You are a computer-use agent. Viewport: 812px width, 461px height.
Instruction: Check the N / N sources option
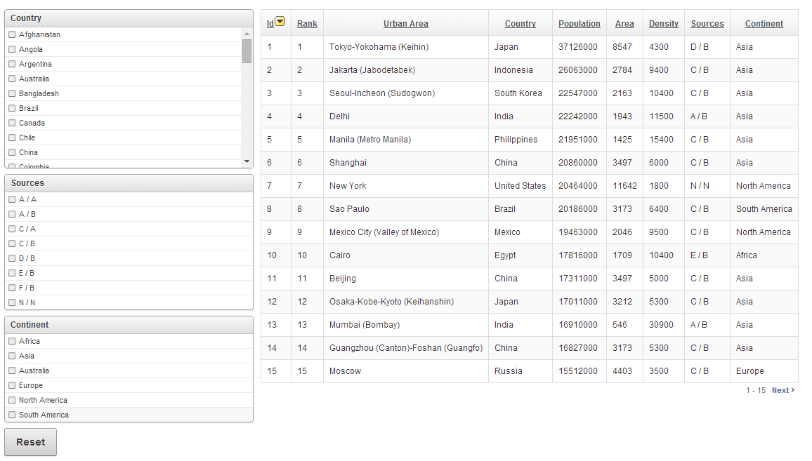click(12, 302)
